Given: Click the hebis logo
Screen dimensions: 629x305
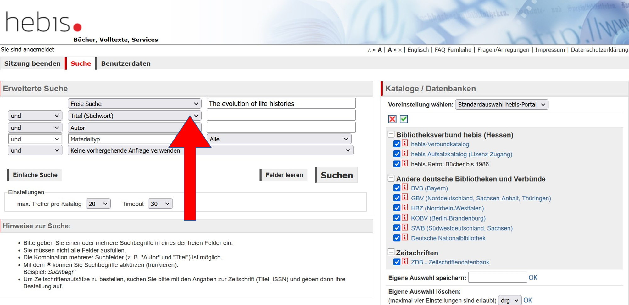Looking at the screenshot, I should (44, 22).
